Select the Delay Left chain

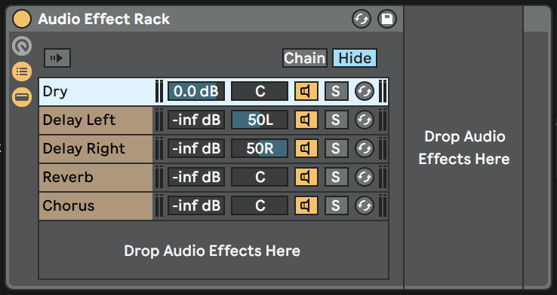click(x=96, y=120)
